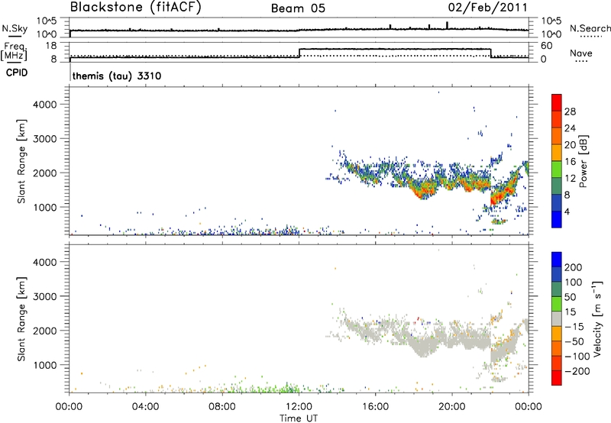Image resolution: width=611 pixels, height=423 pixels.
Task: Click the high-power red echo near 18:30 UT
Action: [423, 192]
